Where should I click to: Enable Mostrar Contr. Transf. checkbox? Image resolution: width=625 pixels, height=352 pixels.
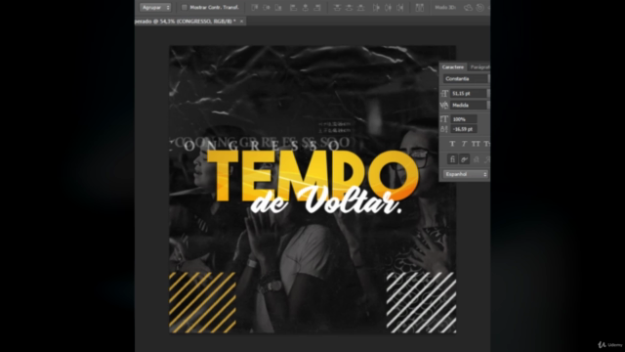click(x=185, y=8)
